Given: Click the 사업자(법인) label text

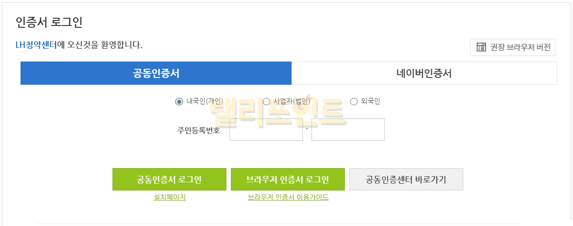Looking at the screenshot, I should [x=292, y=102].
